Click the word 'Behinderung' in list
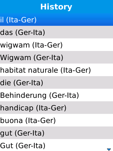The height and width of the screenshot is (151, 113). point(23,96)
